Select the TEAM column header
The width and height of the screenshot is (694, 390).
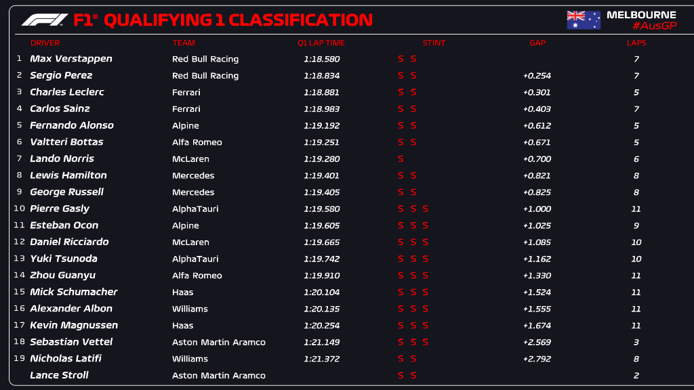(x=184, y=43)
